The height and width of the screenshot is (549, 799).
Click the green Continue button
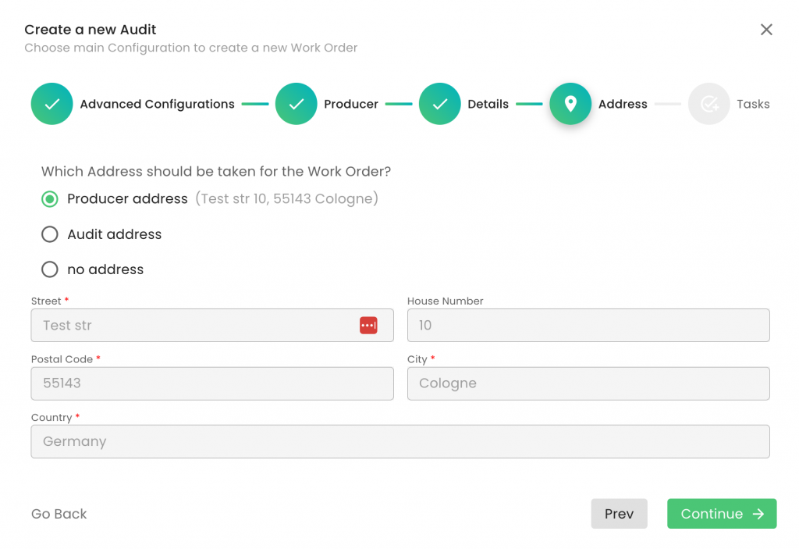722,514
